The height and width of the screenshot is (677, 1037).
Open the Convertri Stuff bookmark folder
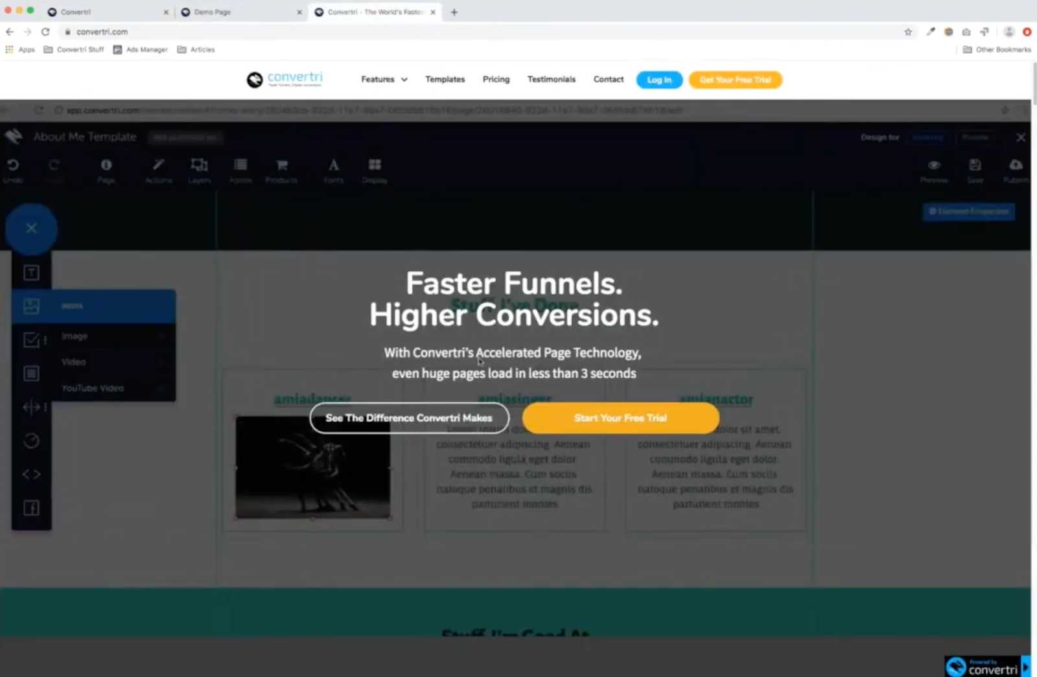74,49
